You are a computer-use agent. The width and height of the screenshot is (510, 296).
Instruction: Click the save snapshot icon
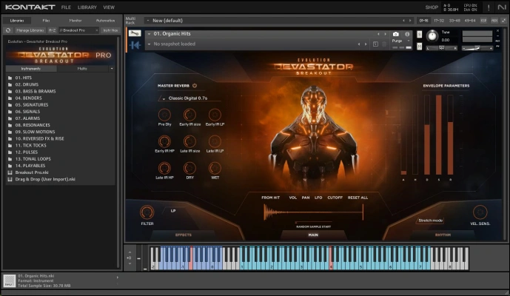point(375,44)
